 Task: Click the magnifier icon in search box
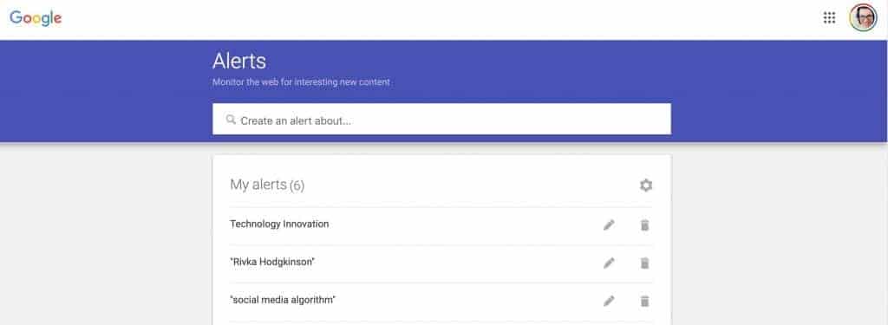(231, 120)
